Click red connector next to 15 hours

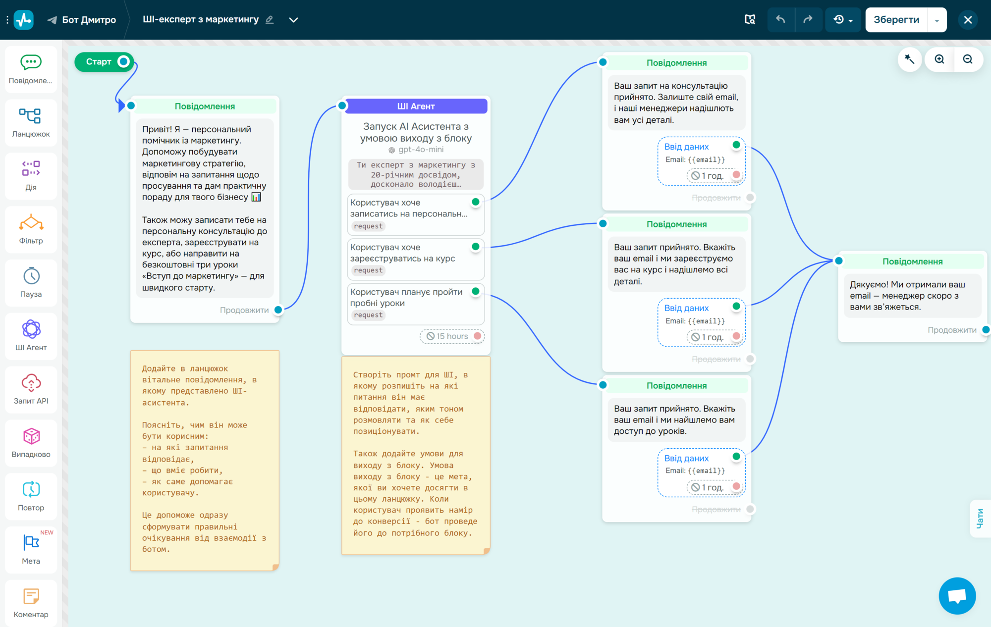click(478, 336)
